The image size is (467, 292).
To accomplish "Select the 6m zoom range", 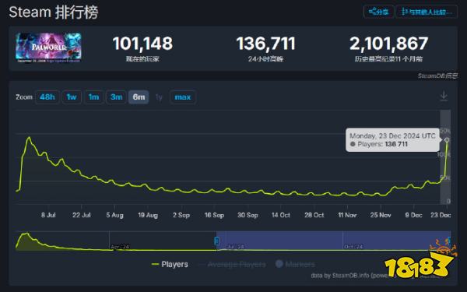I will [x=139, y=97].
